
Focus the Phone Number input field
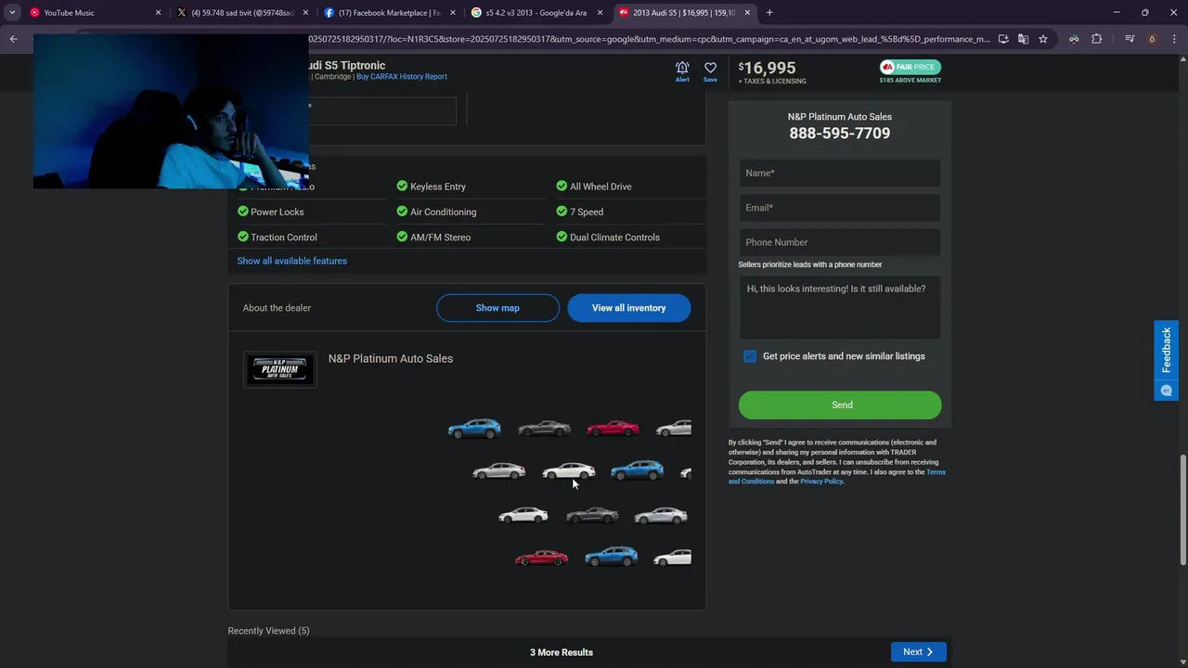point(840,242)
